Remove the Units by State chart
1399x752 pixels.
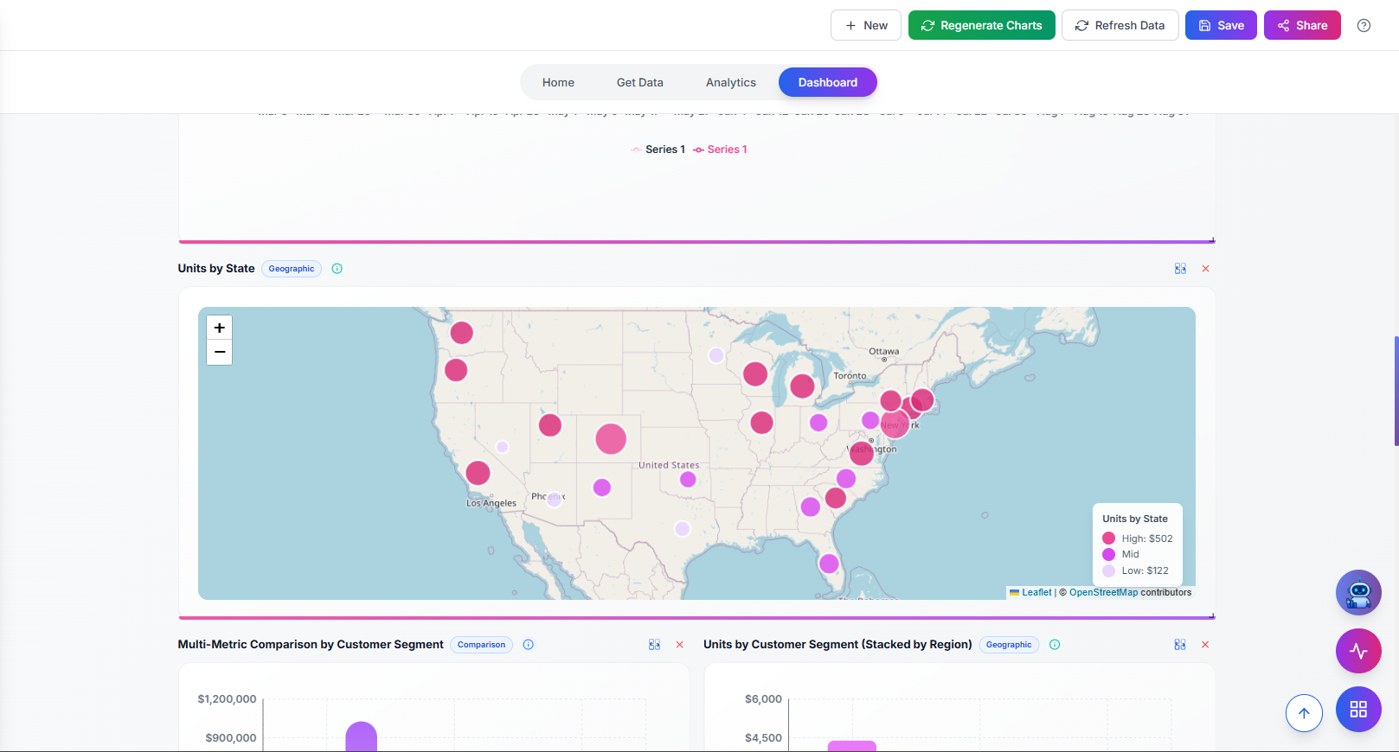pos(1205,269)
